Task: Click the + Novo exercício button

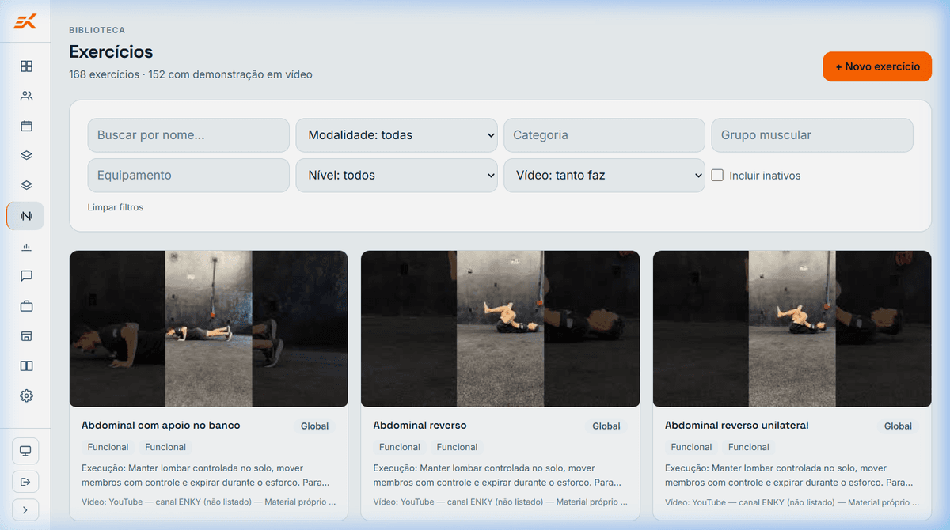Action: (x=877, y=66)
